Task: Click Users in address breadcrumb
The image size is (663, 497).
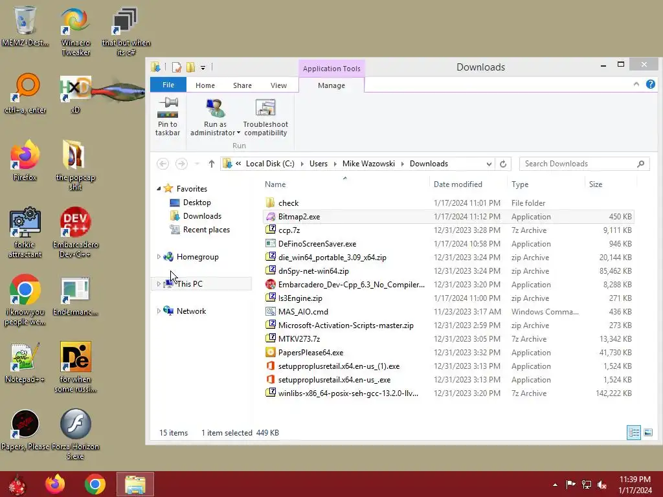Action: tap(319, 164)
